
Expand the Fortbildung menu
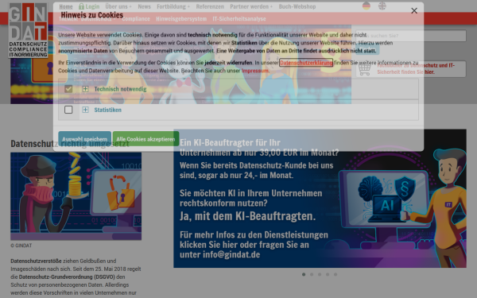coord(173,6)
